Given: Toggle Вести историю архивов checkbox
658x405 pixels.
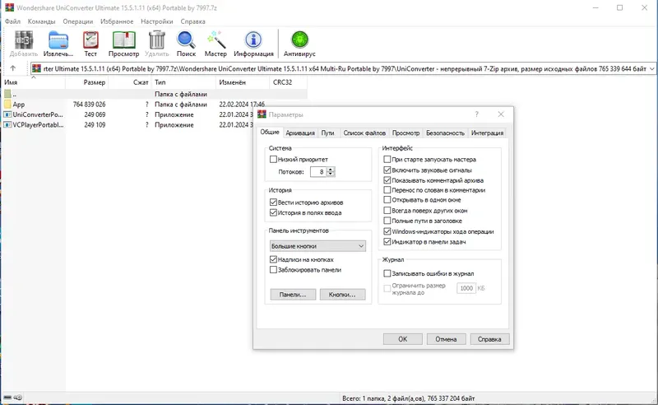Looking at the screenshot, I should coord(273,202).
